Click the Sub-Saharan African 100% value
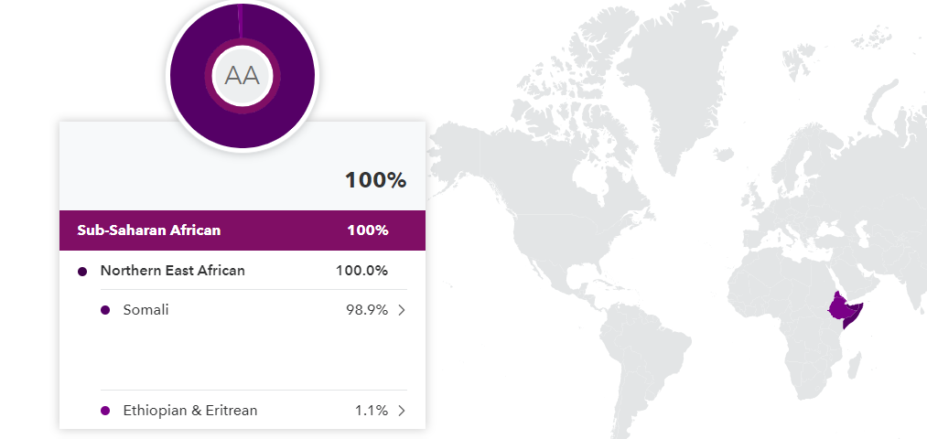This screenshot has width=927, height=439. 368,230
